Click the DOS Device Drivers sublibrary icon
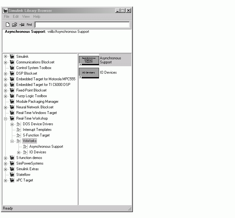Viewport: 235px width, 218px height. 18,124
